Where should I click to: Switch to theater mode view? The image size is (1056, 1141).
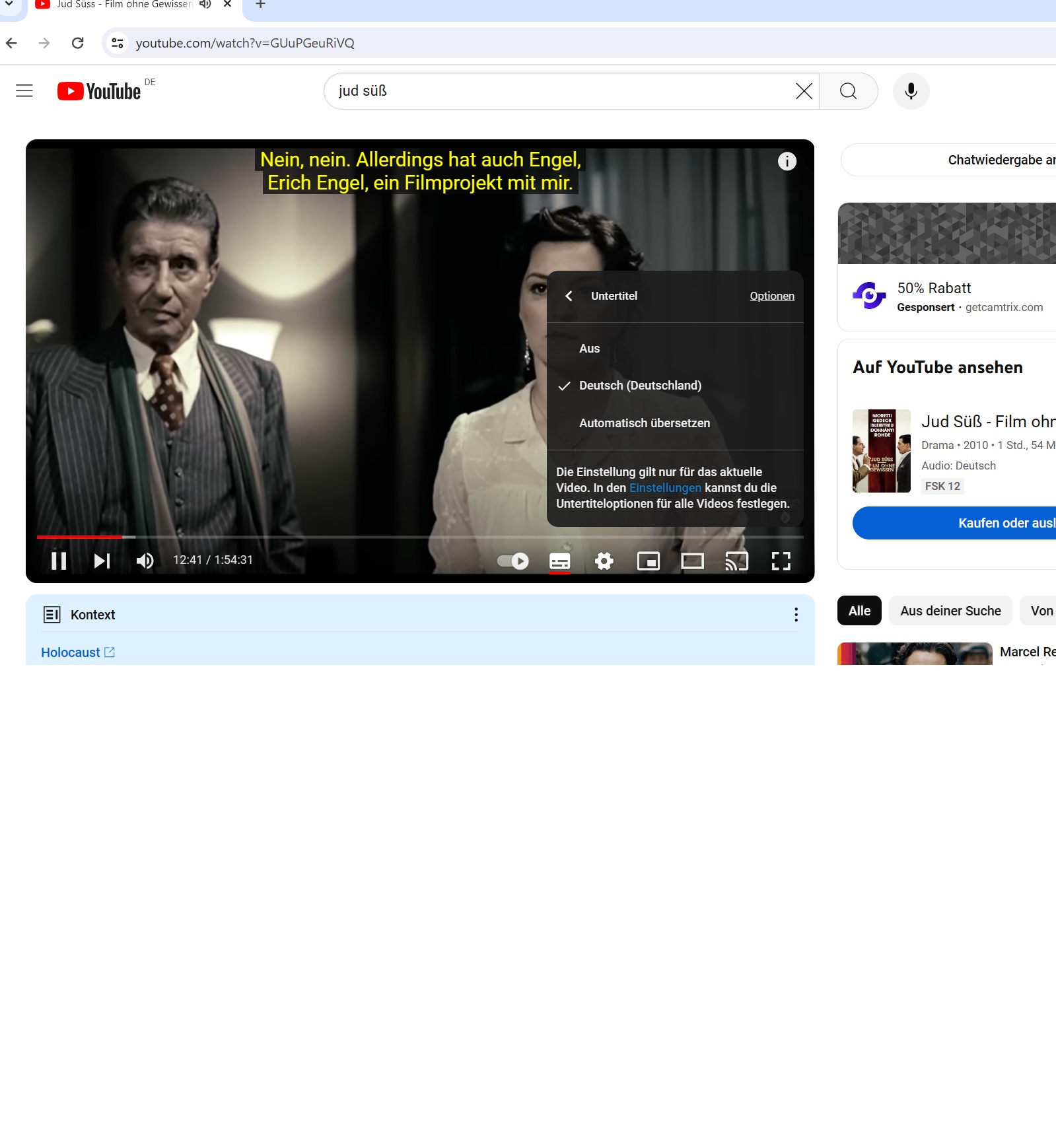tap(692, 561)
